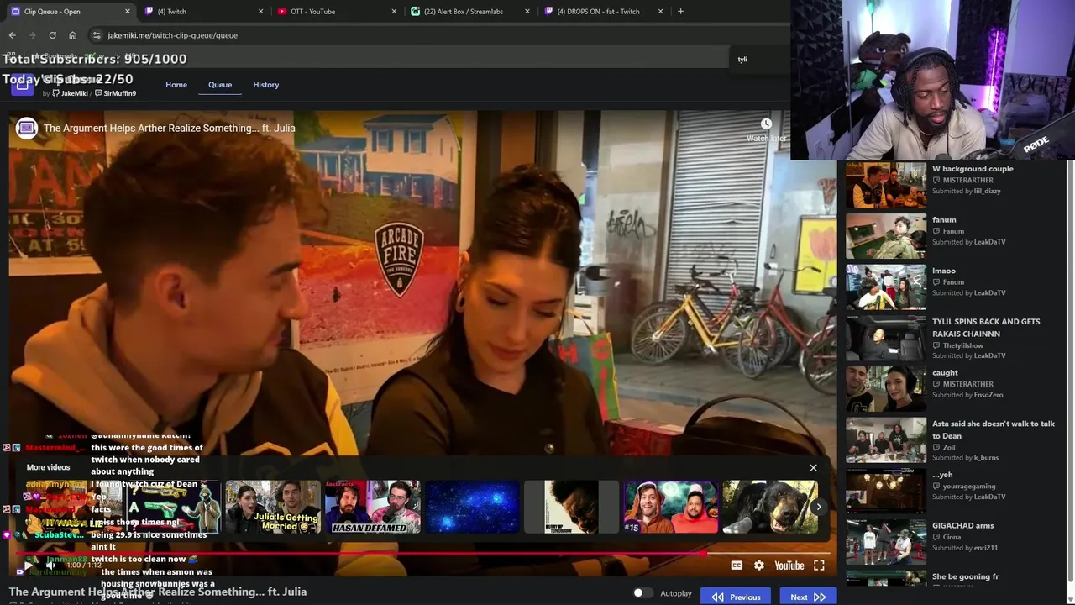The height and width of the screenshot is (605, 1075).
Task: Reload the page with the refresh icon
Action: [x=52, y=35]
